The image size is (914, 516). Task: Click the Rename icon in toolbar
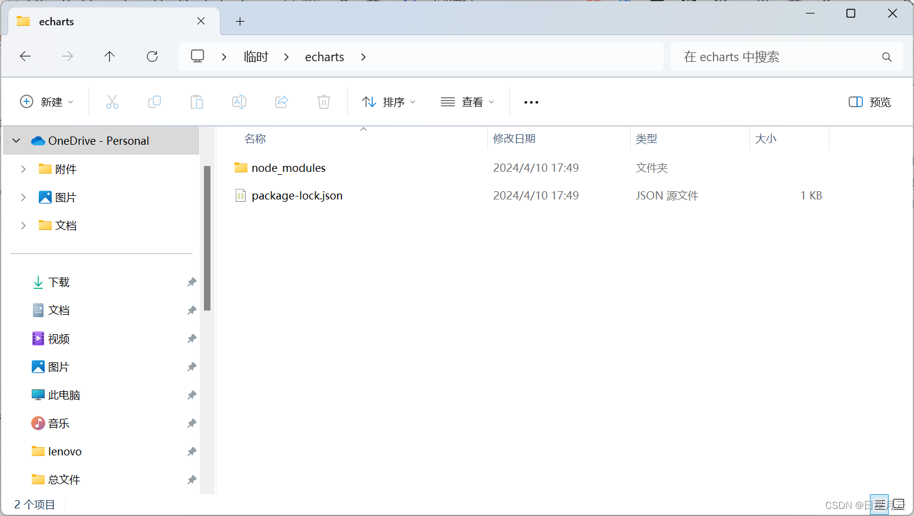(239, 102)
